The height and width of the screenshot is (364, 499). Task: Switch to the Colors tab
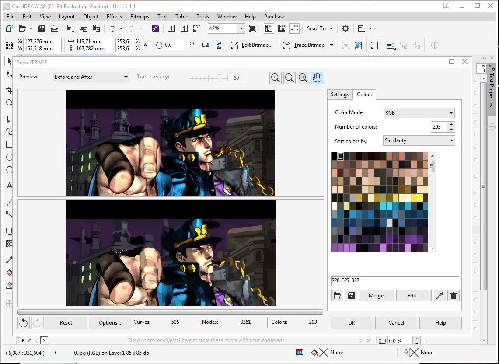[x=364, y=94]
